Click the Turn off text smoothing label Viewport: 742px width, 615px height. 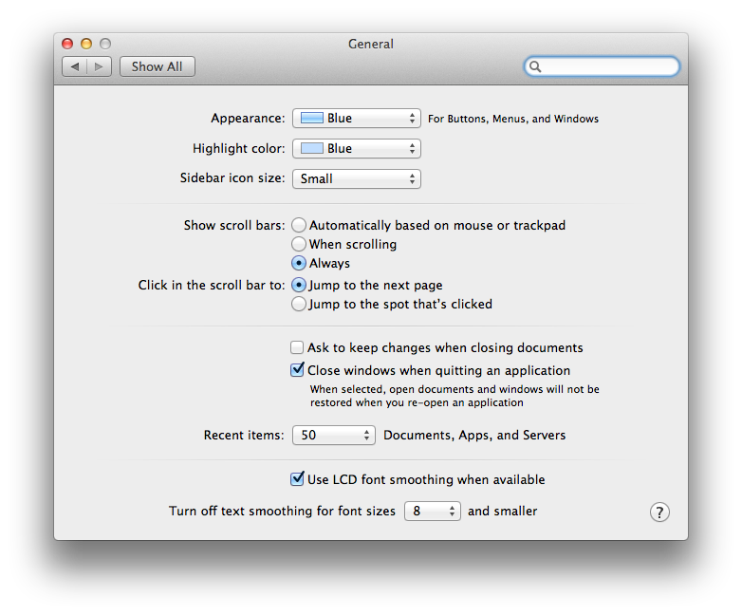point(282,512)
